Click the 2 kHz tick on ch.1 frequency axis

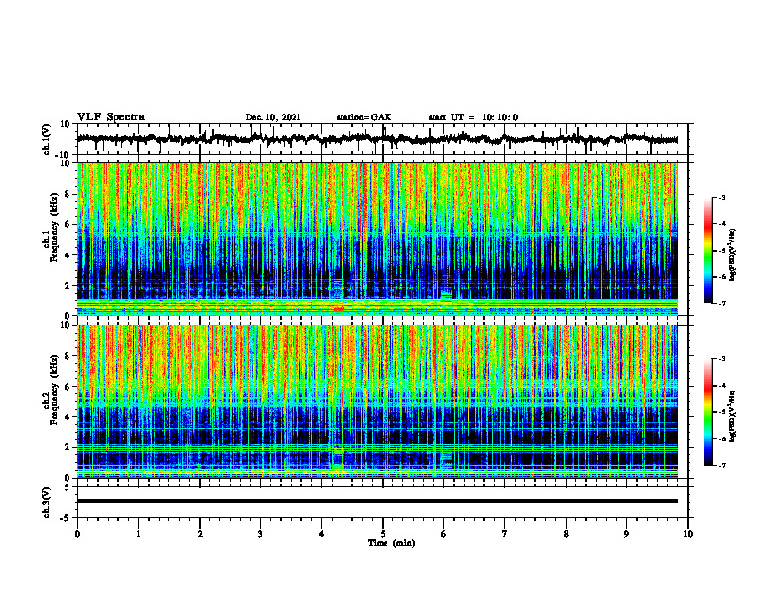click(68, 286)
